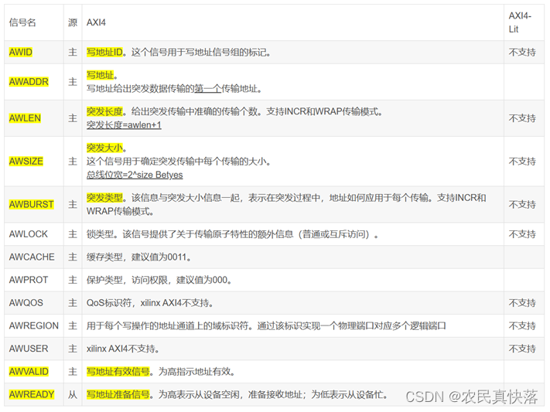This screenshot has height=412, width=550.
Task: Click the AWCACHE signal name
Action: [31, 257]
